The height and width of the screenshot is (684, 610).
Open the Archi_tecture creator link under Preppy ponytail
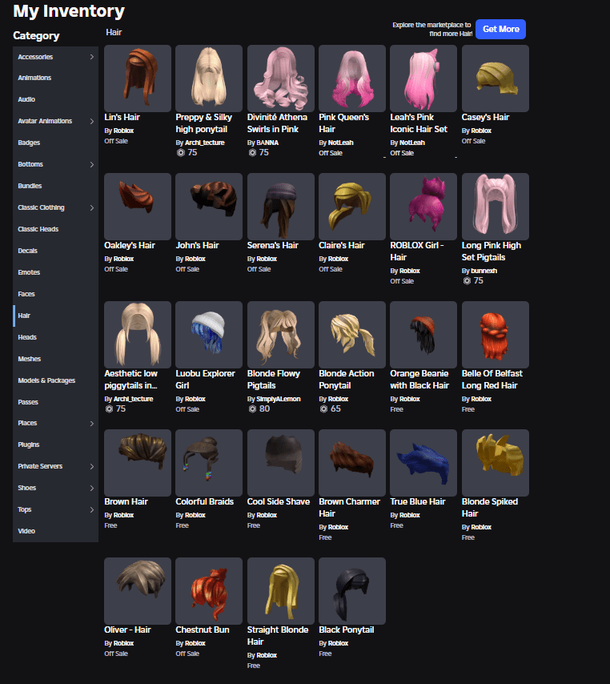click(203, 143)
